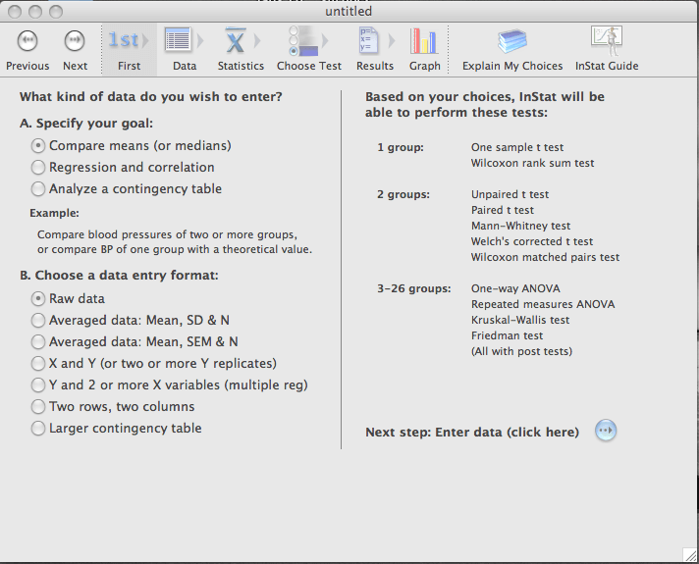The width and height of the screenshot is (699, 564).
Task: Click the Next arrow icon
Action: click(x=75, y=41)
